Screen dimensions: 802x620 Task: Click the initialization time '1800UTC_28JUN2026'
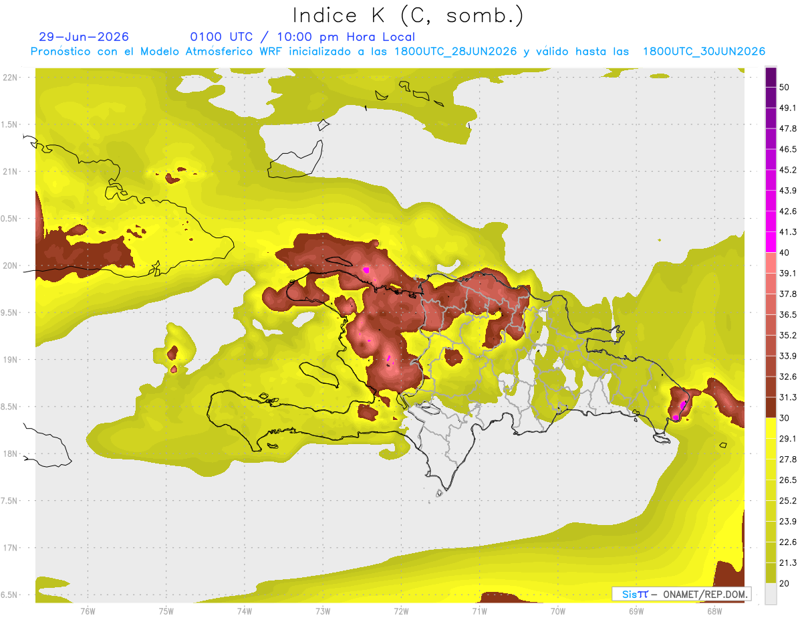click(455, 51)
